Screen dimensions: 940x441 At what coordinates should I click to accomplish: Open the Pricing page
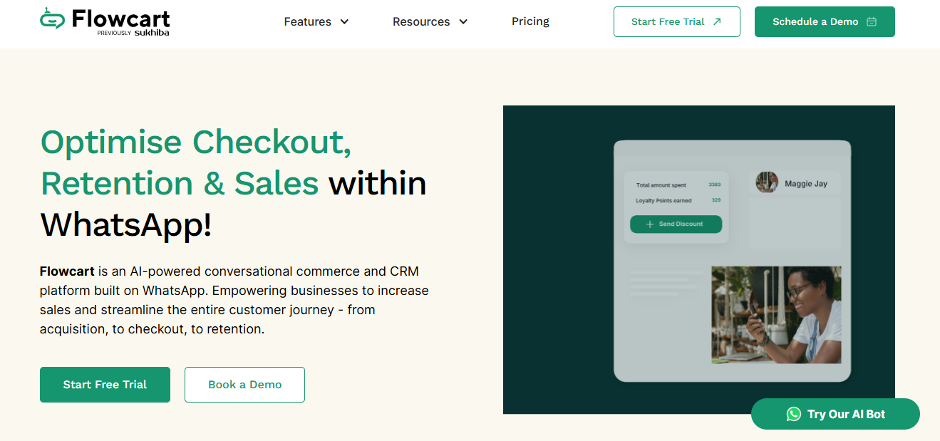point(530,21)
